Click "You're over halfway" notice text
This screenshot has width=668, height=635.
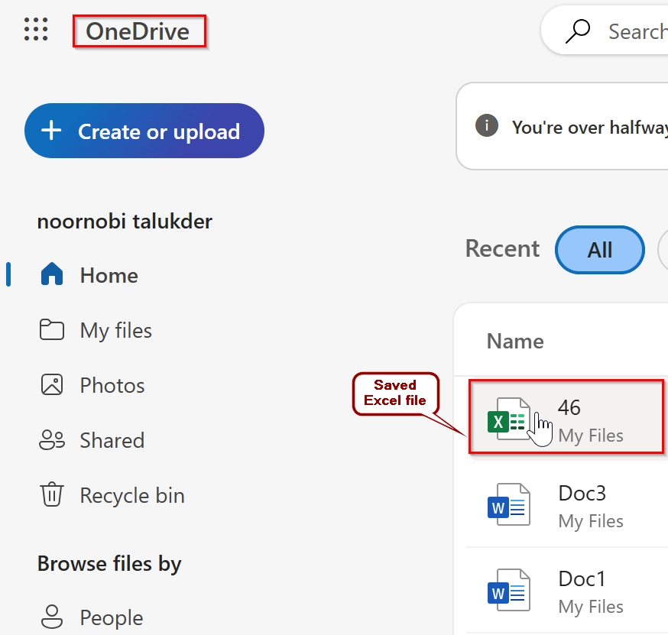589,128
